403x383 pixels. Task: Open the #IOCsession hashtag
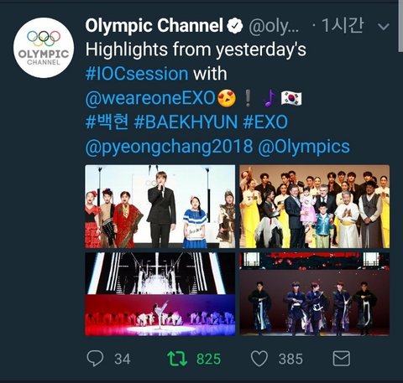click(137, 74)
